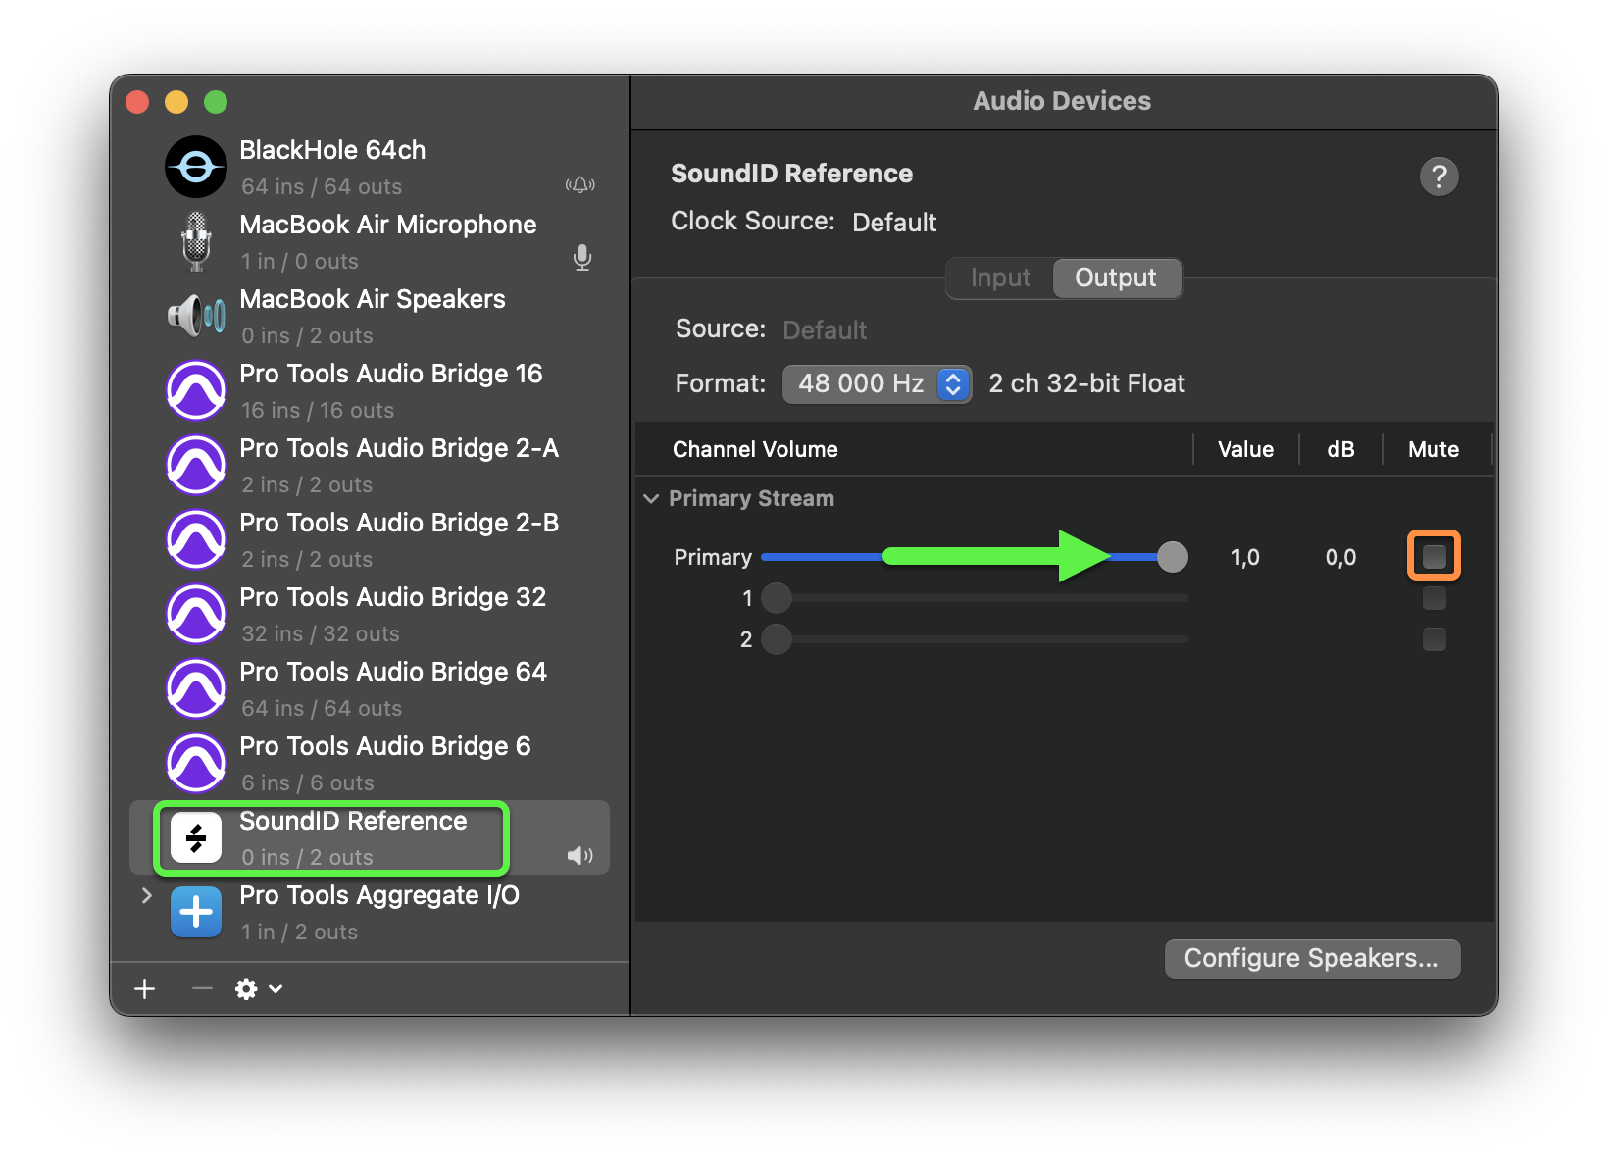
Task: Collapse the Primary Stream section
Action: click(x=651, y=499)
